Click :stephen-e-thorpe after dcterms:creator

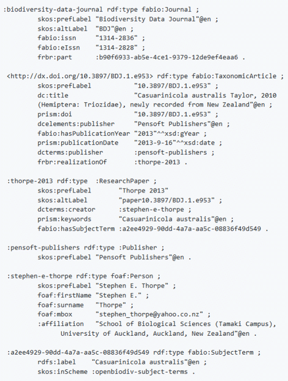coord(151,209)
